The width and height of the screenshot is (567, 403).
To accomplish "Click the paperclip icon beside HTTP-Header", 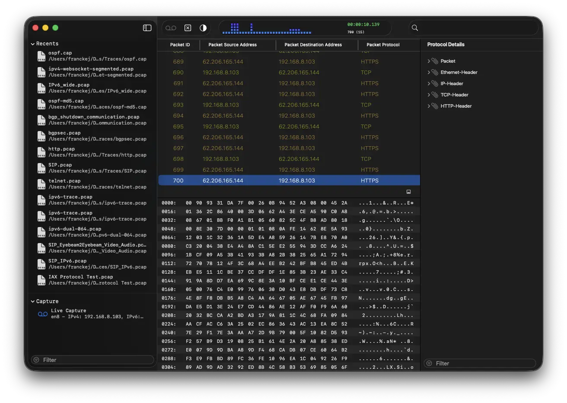I will click(x=435, y=106).
